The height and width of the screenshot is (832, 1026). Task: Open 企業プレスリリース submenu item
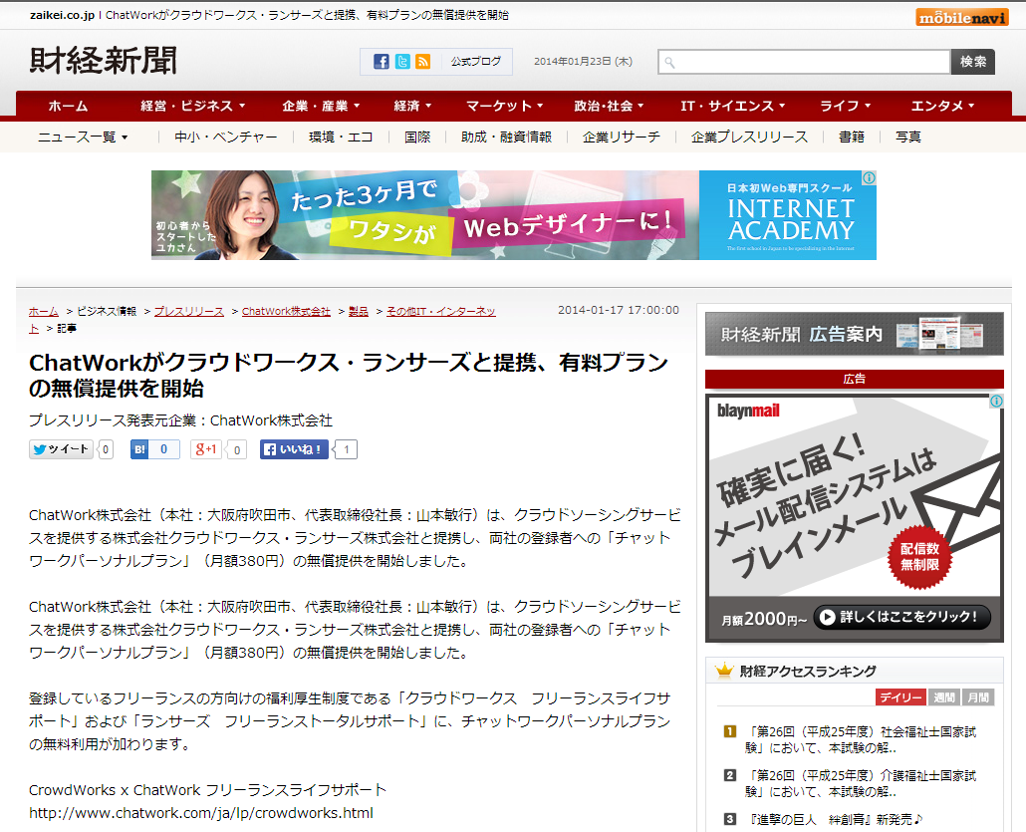pos(749,137)
